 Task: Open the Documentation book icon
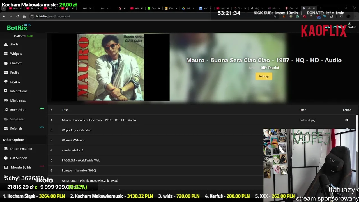6,149
